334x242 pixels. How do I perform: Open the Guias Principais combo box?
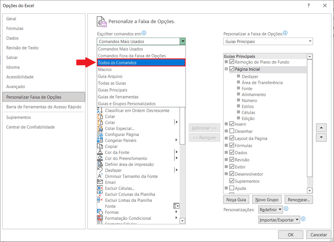point(268,41)
